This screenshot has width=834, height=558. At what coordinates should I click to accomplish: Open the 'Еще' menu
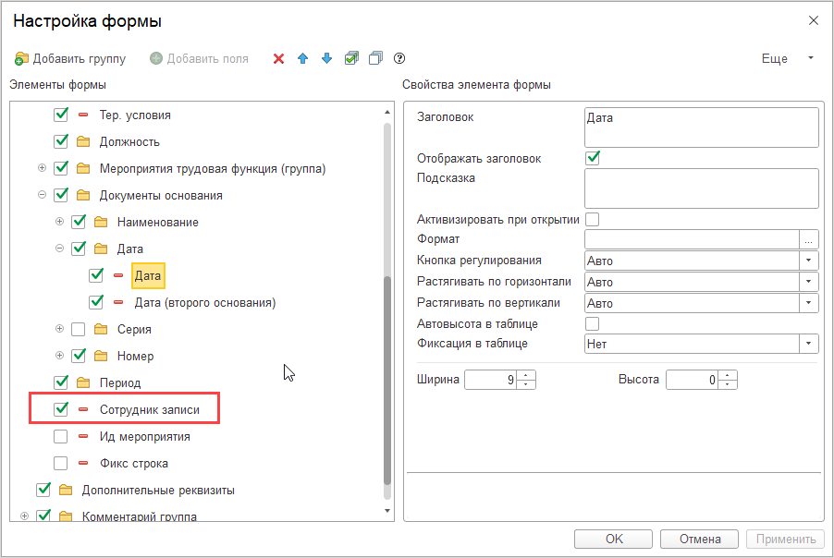787,58
